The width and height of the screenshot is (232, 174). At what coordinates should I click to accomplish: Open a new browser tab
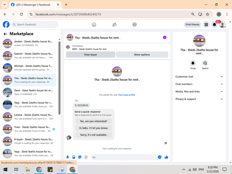66,5
